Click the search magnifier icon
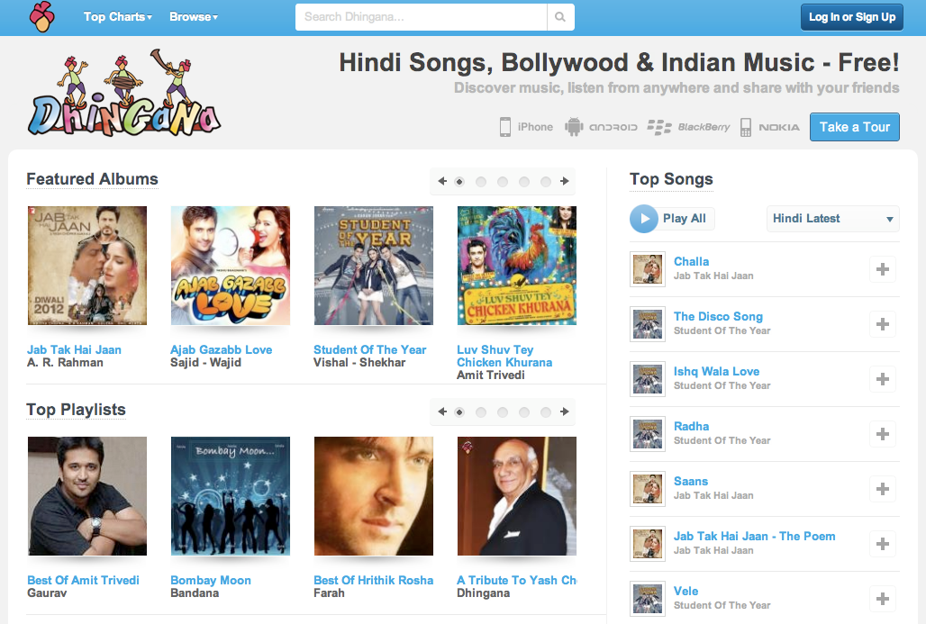926x624 pixels. point(560,17)
